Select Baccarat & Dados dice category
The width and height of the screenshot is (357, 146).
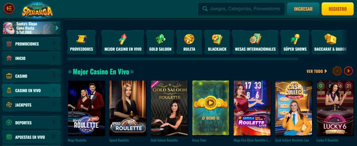(330, 42)
